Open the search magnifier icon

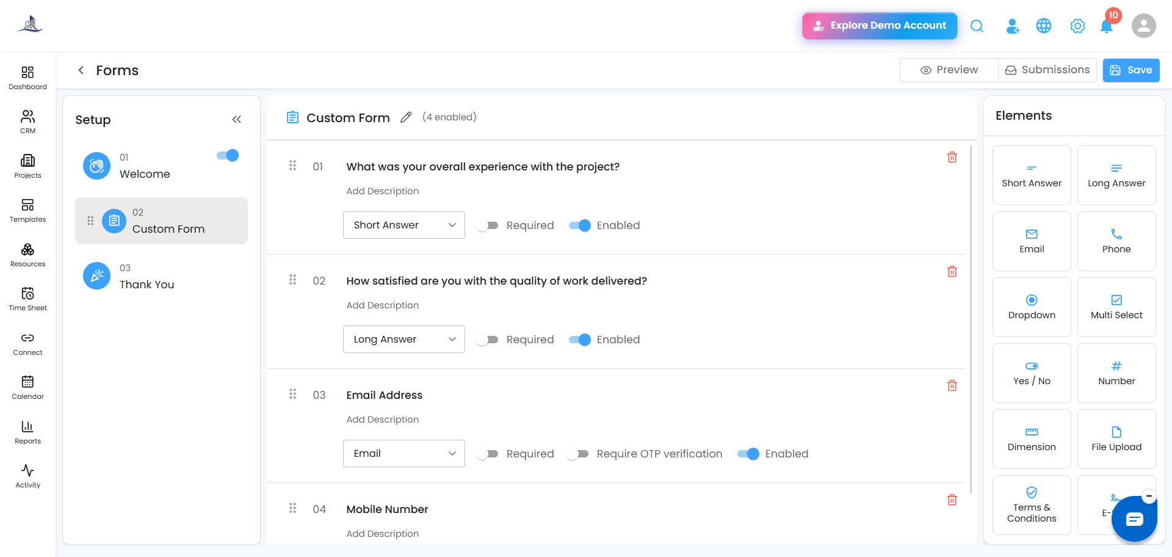tap(977, 26)
